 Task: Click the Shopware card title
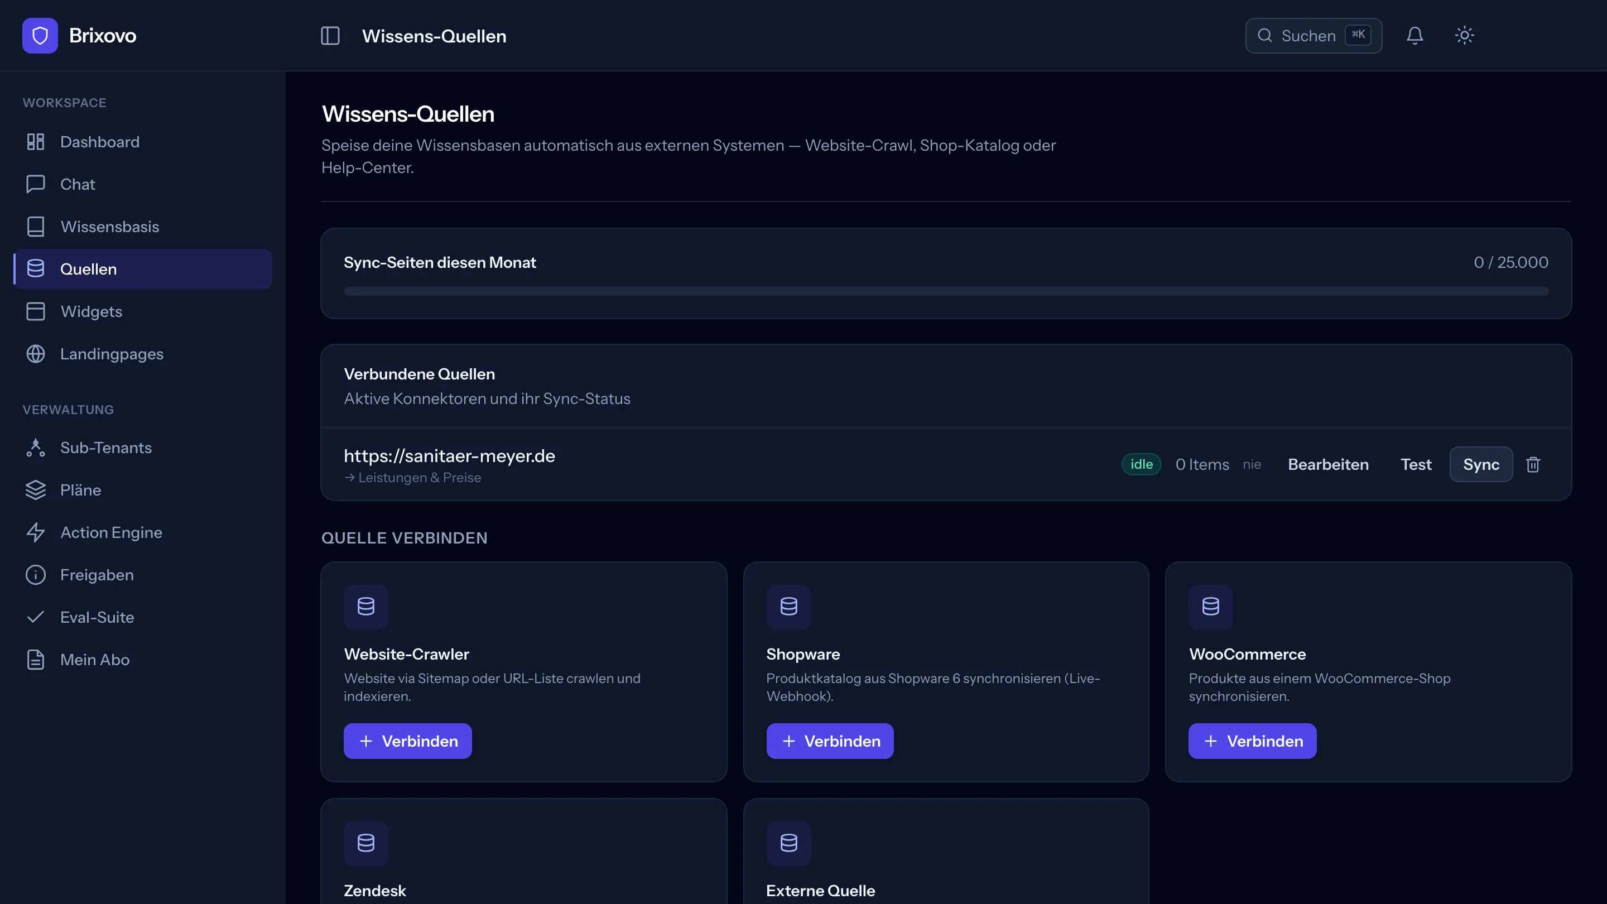click(803, 655)
